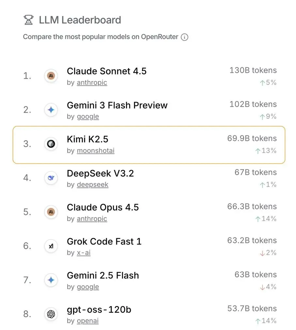Click the Kimi K2.5 moonshot logo
Viewport: 296px width, 330px height.
[x=51, y=144]
